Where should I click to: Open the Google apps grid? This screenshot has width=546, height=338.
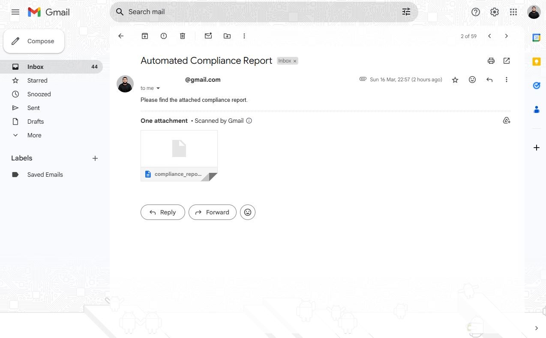point(513,12)
